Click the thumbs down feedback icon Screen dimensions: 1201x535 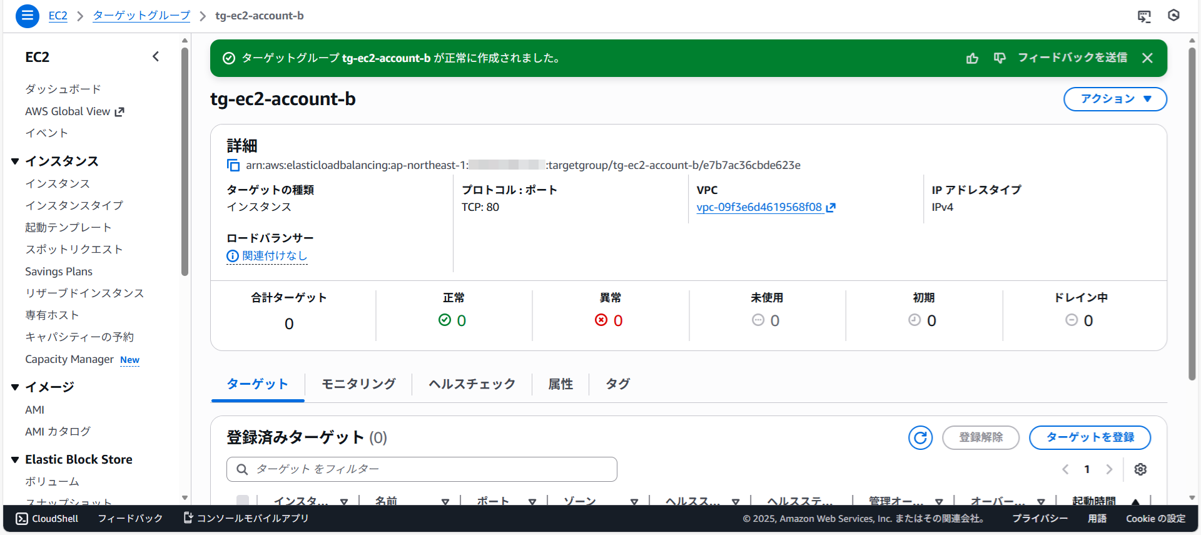point(999,58)
